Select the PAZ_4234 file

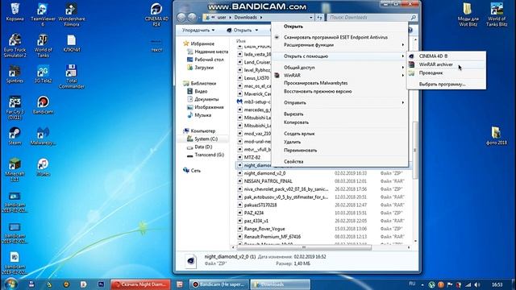coord(254,213)
